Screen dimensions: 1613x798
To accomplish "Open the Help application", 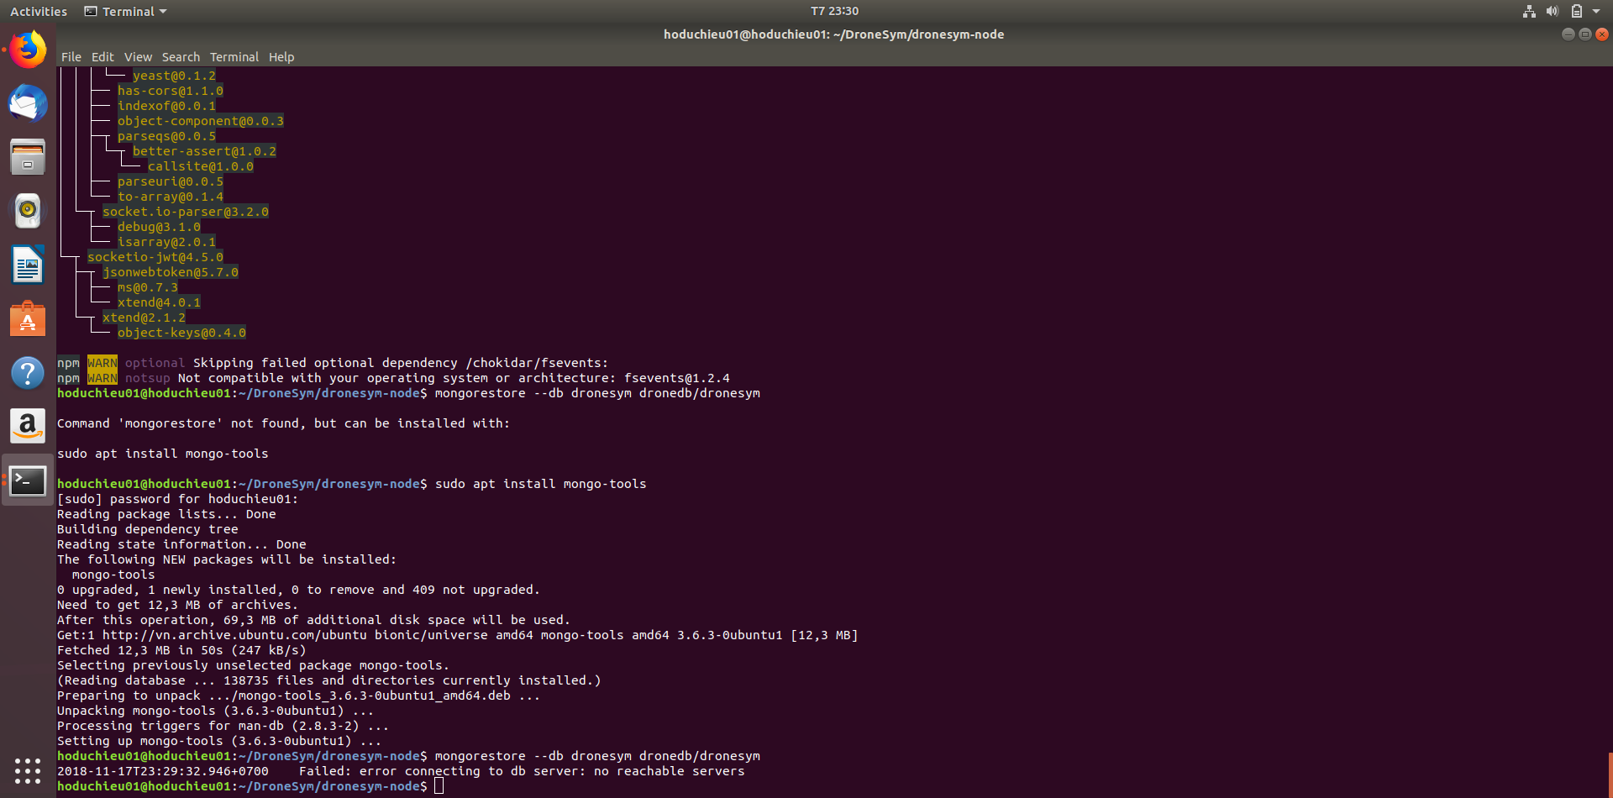I will (x=28, y=372).
